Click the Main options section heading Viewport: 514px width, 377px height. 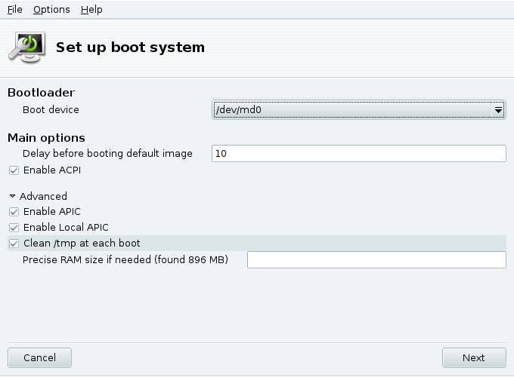(x=46, y=138)
